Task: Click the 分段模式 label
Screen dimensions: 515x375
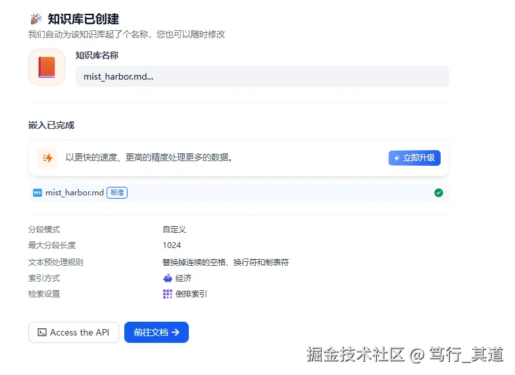Action: tap(44, 230)
